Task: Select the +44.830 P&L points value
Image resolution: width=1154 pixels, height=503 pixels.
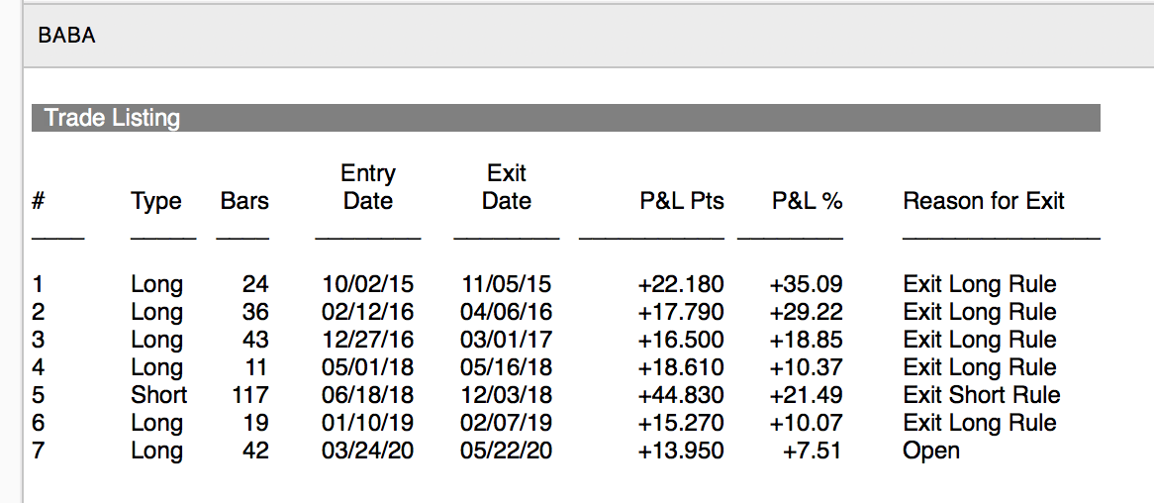Action: tap(682, 395)
